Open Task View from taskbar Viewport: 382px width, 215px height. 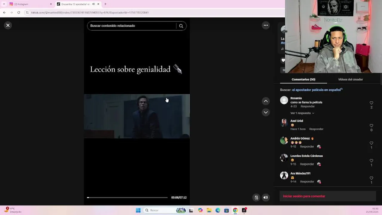191,210
